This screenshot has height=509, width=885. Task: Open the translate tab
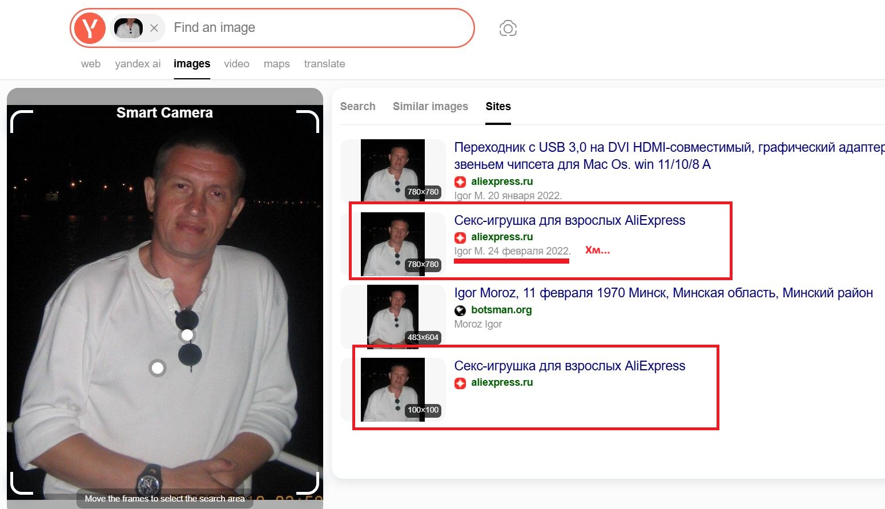(x=324, y=64)
